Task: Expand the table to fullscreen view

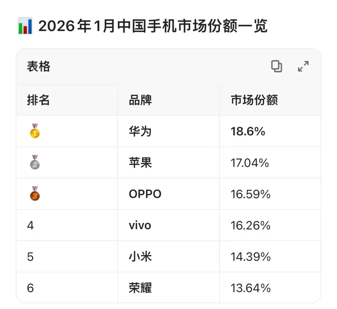Action: click(x=303, y=66)
